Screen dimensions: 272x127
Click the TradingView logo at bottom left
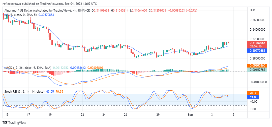tap(14, 122)
